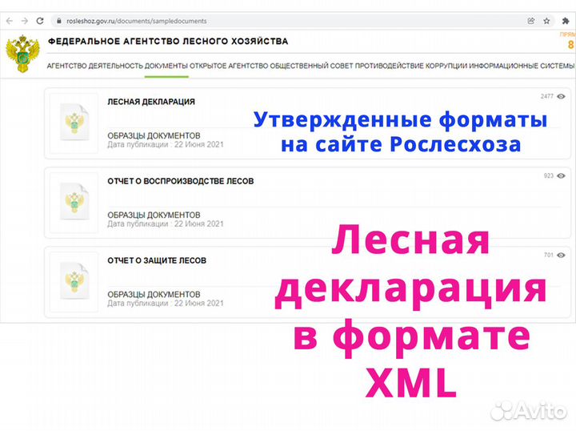
Task: Click the eye views icon next to 923
Action: (561, 175)
